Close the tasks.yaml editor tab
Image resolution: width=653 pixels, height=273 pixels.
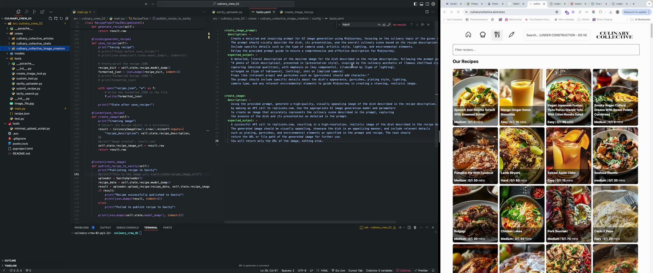(274, 12)
